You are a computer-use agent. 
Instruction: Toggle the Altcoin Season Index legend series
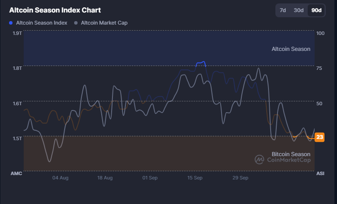tap(41, 22)
